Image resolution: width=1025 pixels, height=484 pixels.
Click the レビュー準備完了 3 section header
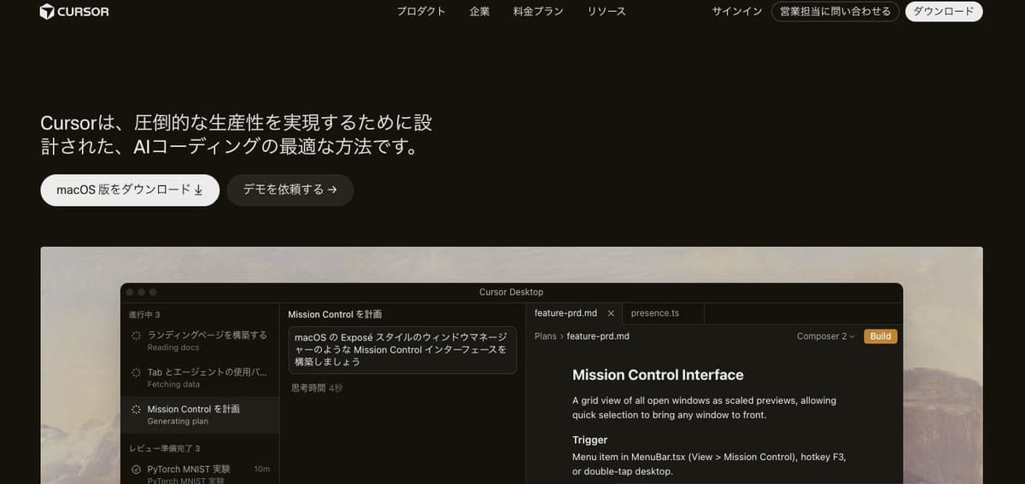pos(164,448)
